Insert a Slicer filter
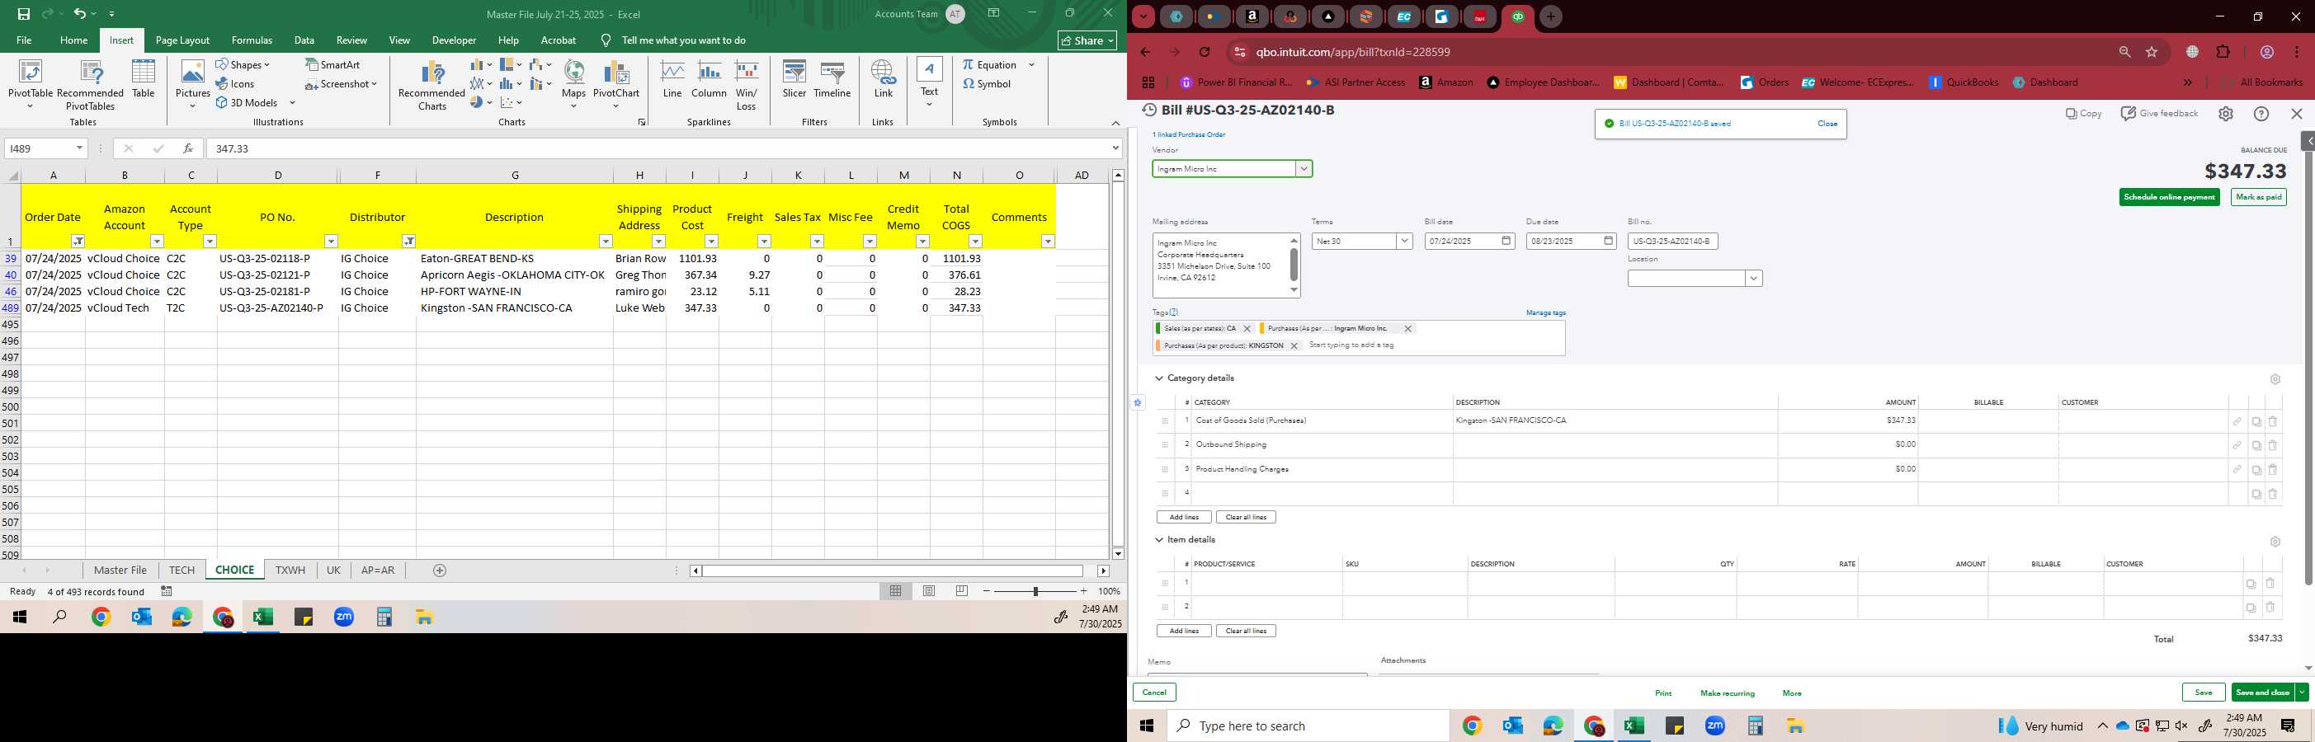2315x742 pixels. (x=794, y=79)
